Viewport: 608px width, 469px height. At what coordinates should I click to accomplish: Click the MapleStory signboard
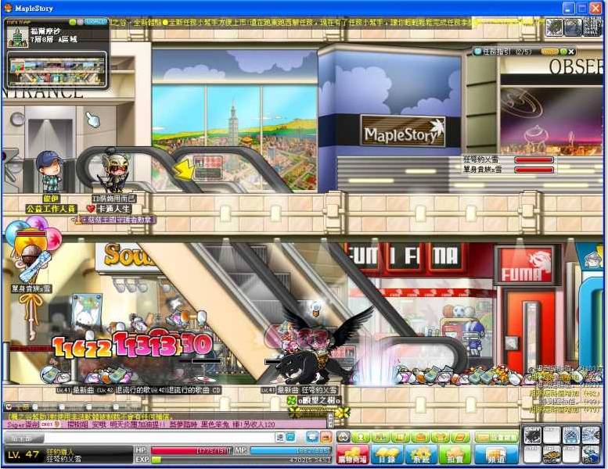pyautogui.click(x=402, y=131)
